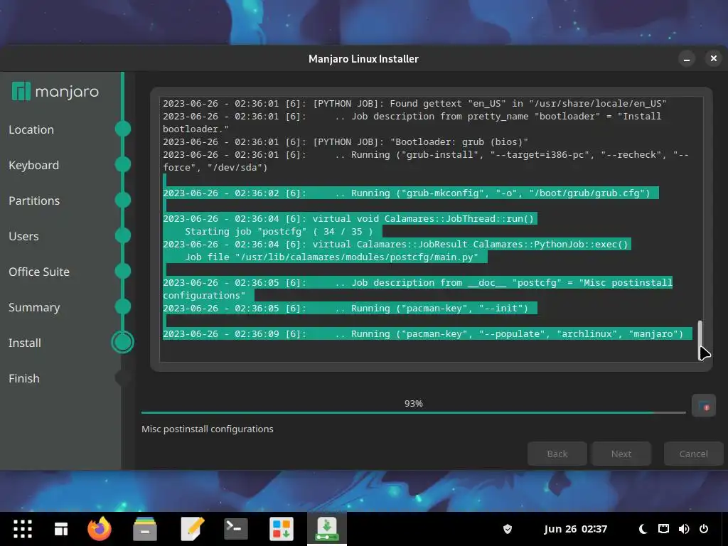Toggle night mode moon tray icon
Image resolution: width=728 pixels, height=546 pixels.
[x=643, y=529]
